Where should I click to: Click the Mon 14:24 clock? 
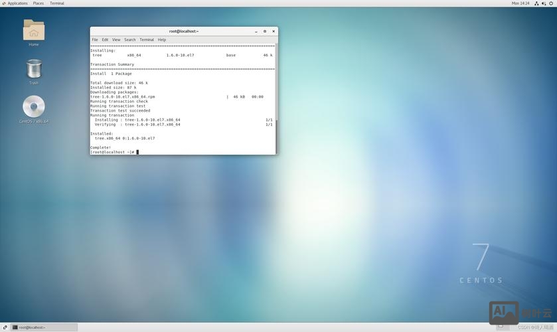click(520, 3)
